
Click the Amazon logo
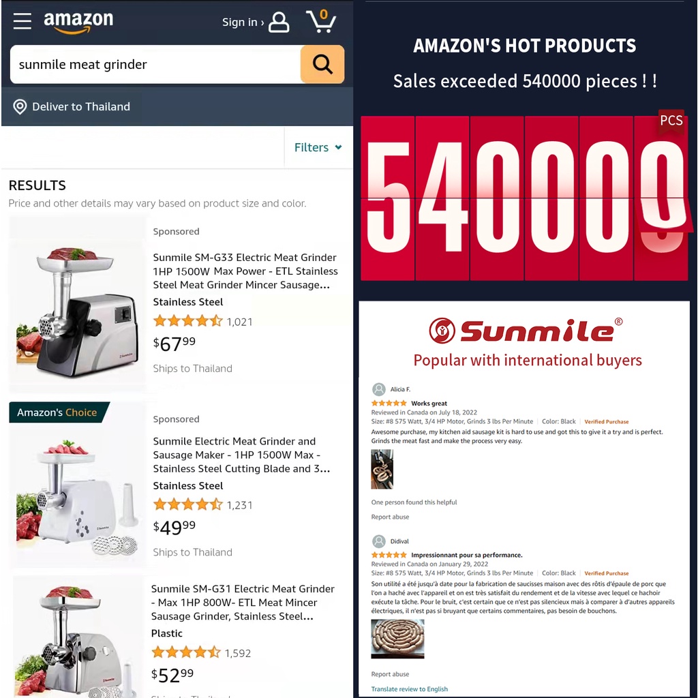pyautogui.click(x=78, y=22)
